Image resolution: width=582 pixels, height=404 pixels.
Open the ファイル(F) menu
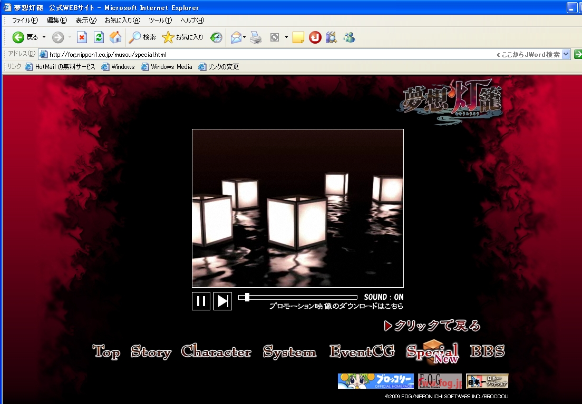pos(25,21)
